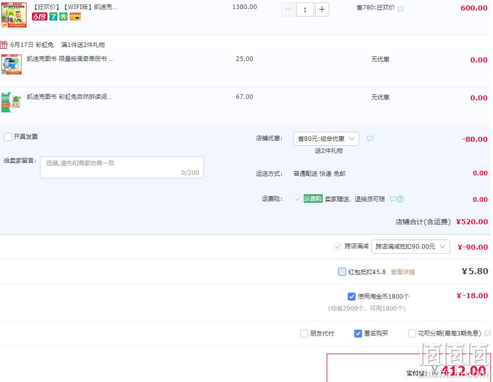The image size is (493, 382).
Task: Click the 你有2909个，可用1800个 note
Action: point(367,309)
